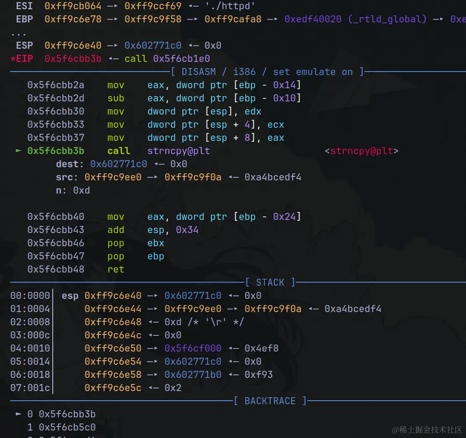Click 0xa4bcedf4 in the src line
Screen dimensions: 466x438
click(x=273, y=177)
